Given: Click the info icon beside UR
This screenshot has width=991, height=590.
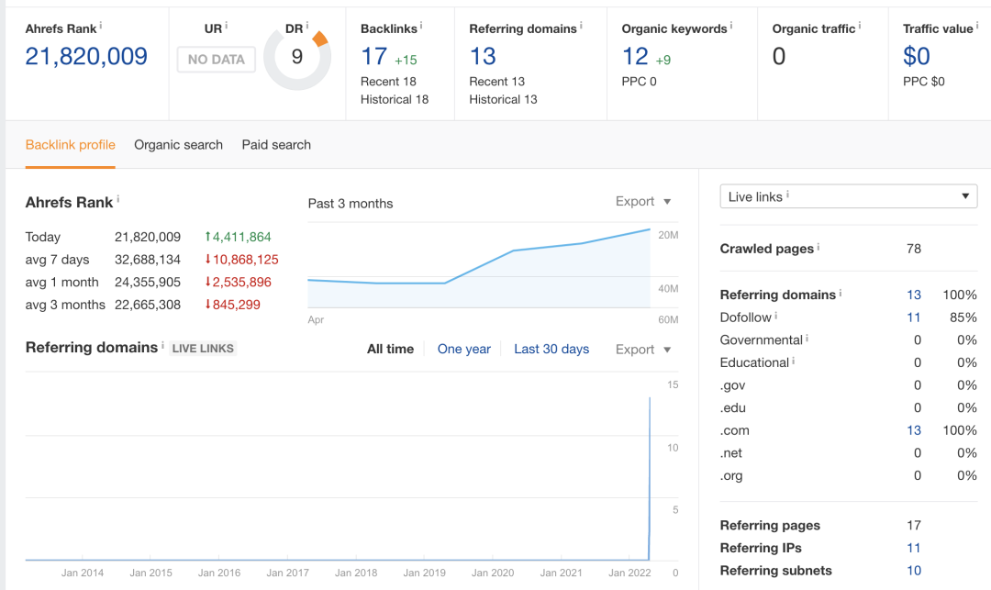Looking at the screenshot, I should coord(226,26).
